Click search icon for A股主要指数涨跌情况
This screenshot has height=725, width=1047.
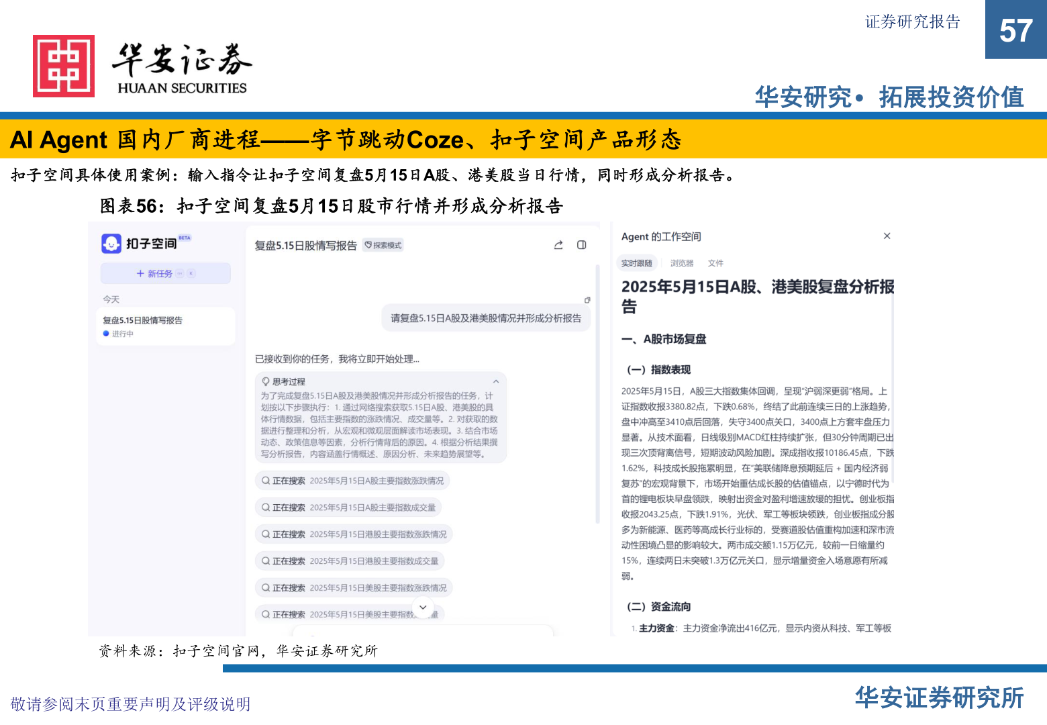[x=266, y=481]
